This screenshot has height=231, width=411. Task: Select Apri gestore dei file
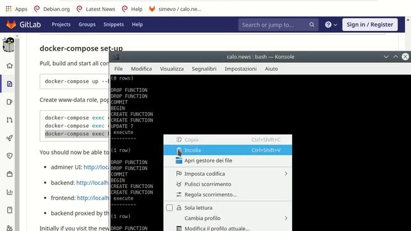(x=228, y=160)
